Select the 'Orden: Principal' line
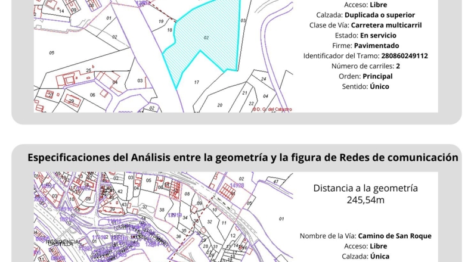Viewport: 471px width, 262px height. coord(365,76)
